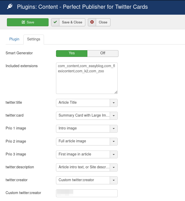Open the Prio 1 image dropdown
The image size is (185, 201).
[87, 129]
